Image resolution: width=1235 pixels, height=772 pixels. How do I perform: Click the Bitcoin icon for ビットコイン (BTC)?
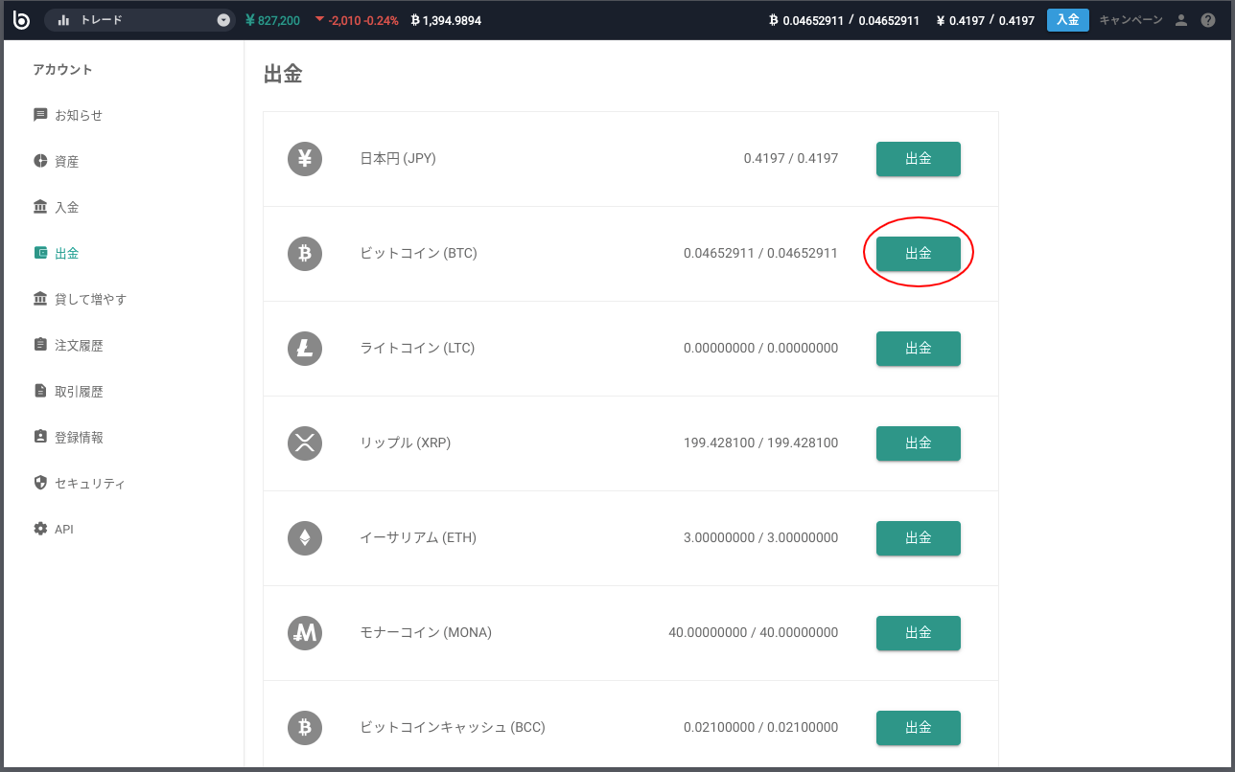305,254
